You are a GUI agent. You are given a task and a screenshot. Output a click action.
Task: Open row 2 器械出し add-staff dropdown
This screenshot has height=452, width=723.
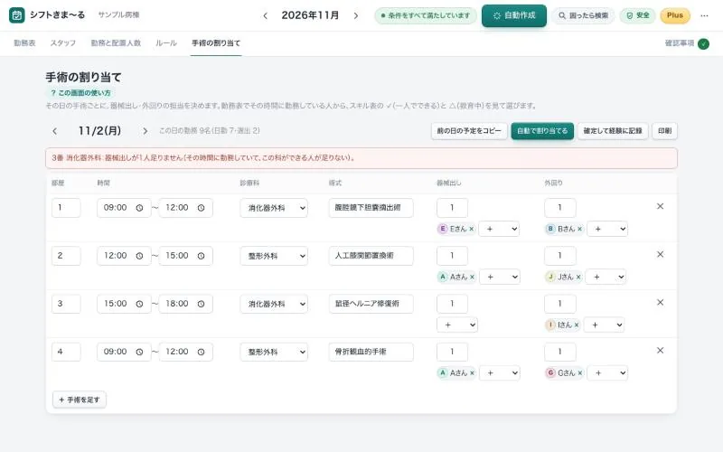pyautogui.click(x=500, y=277)
